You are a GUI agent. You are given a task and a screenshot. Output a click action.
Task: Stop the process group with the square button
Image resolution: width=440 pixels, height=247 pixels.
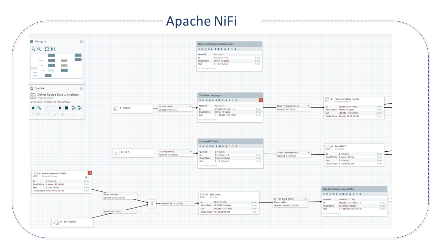click(x=66, y=108)
